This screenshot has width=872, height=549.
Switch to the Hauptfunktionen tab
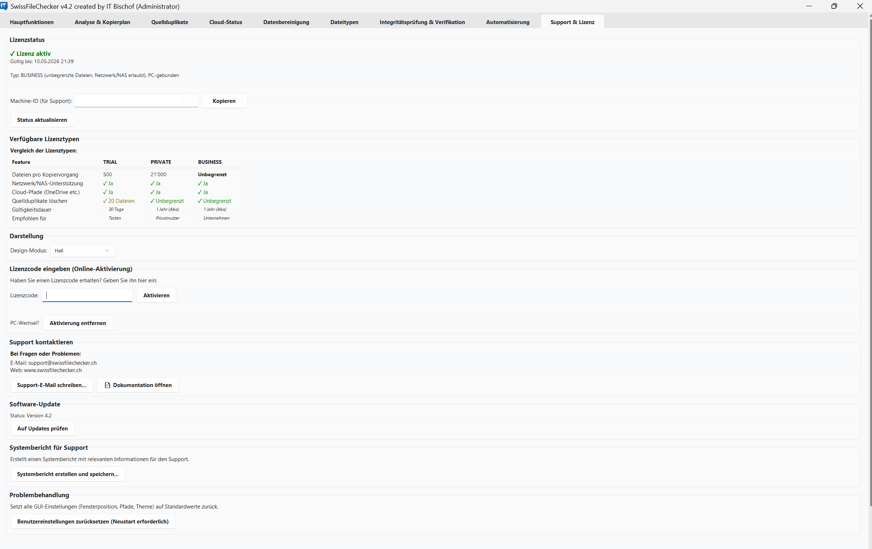[32, 22]
